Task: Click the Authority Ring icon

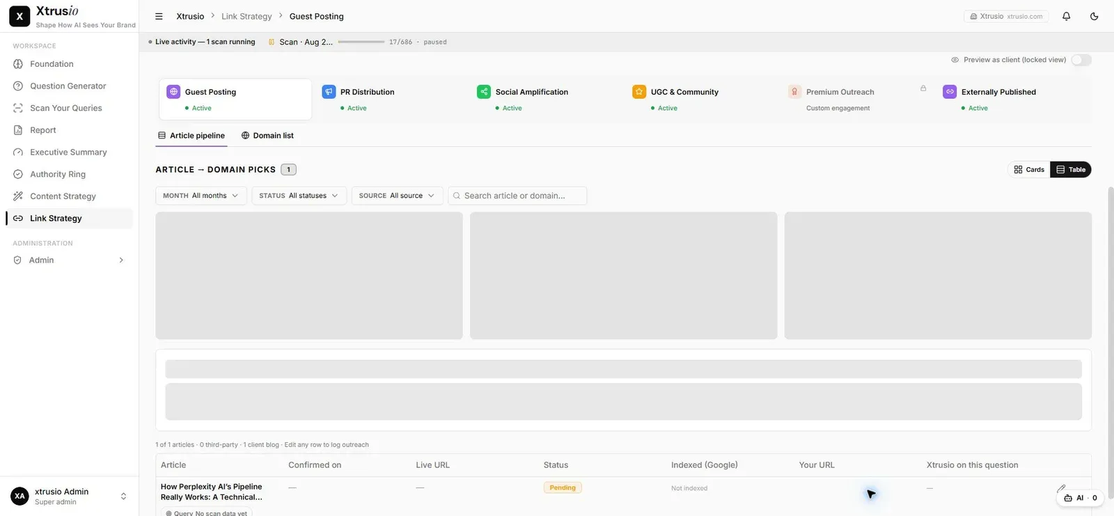Action: [x=18, y=174]
